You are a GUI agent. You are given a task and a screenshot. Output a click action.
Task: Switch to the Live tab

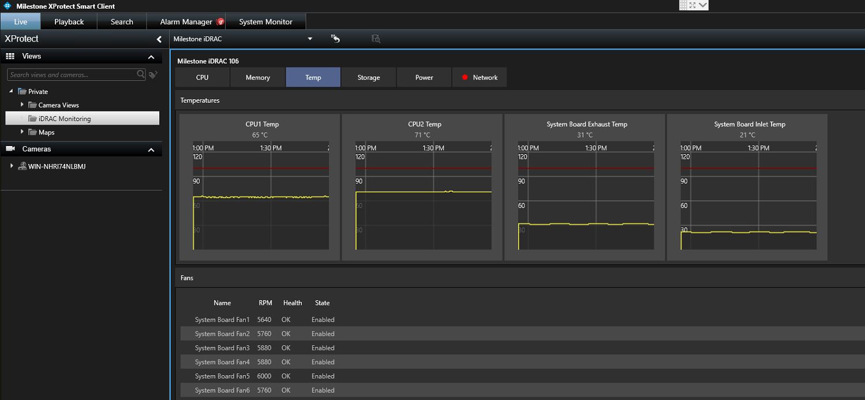point(20,21)
